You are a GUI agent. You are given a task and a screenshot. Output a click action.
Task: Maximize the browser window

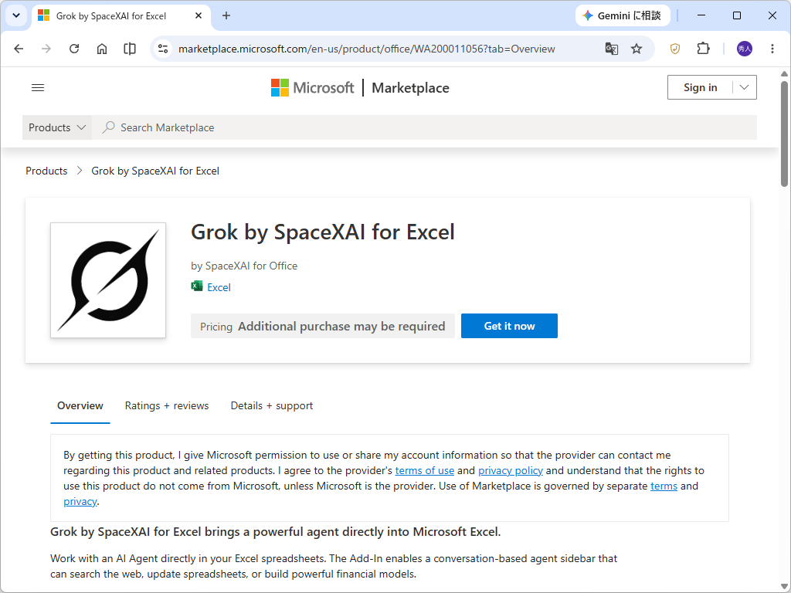coord(736,15)
